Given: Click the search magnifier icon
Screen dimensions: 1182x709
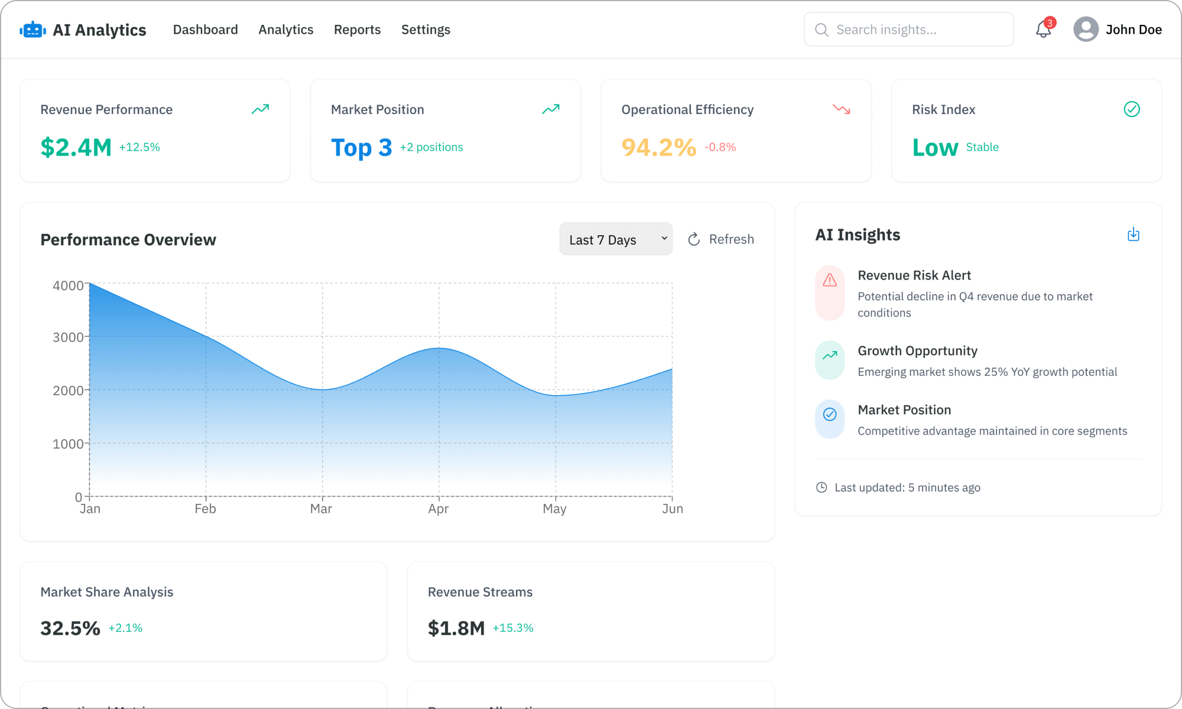Looking at the screenshot, I should (821, 29).
